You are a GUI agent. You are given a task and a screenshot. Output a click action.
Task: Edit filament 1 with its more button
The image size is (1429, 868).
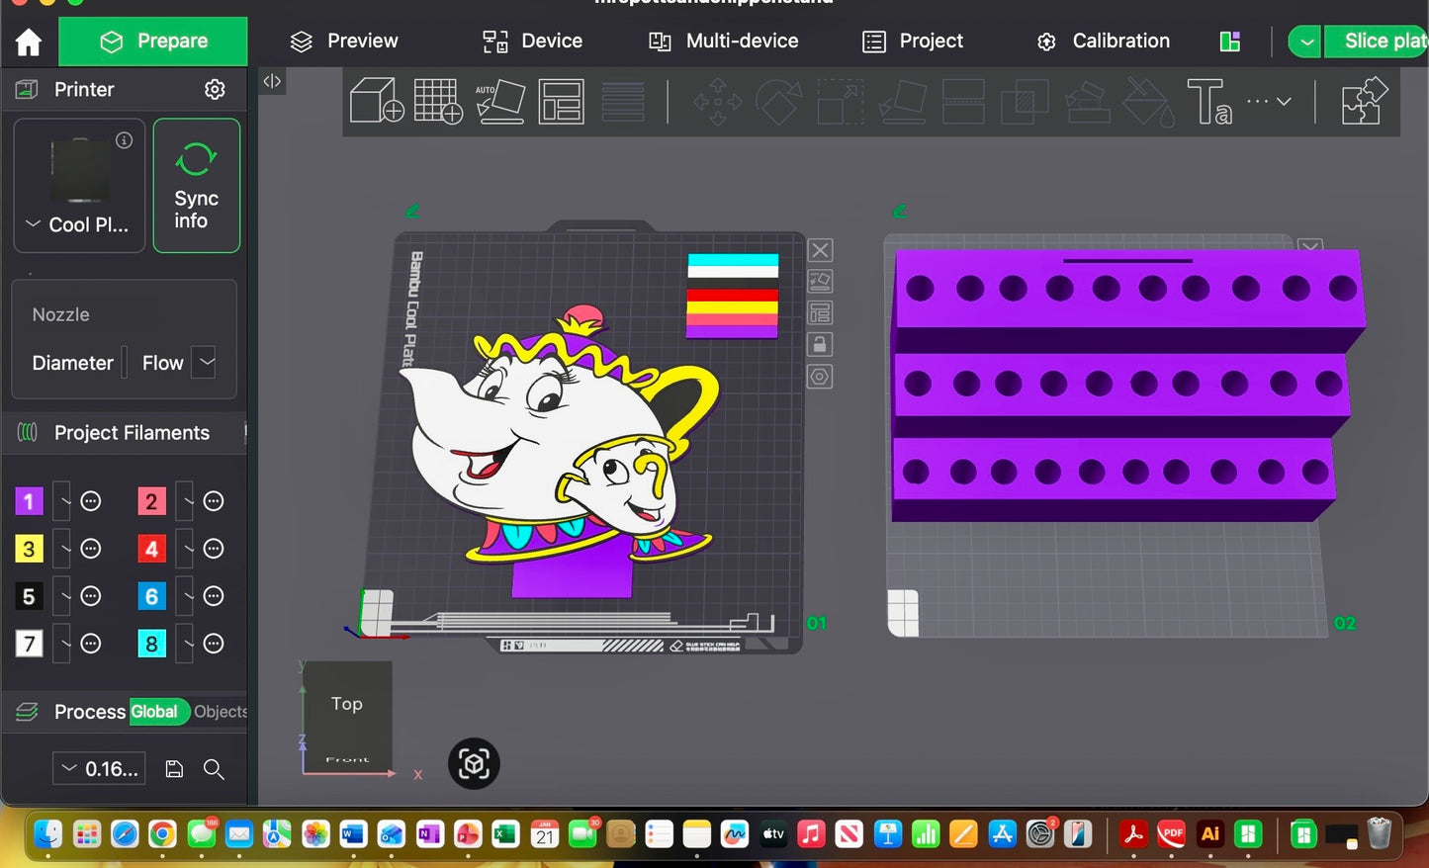[x=91, y=501]
